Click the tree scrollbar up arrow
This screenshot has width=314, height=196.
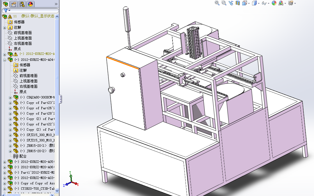(x=57, y=16)
